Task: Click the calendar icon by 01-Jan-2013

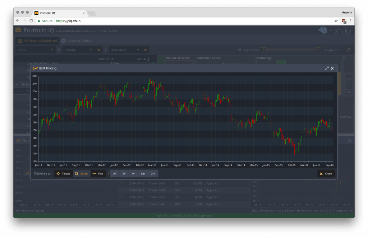Action: [239, 50]
